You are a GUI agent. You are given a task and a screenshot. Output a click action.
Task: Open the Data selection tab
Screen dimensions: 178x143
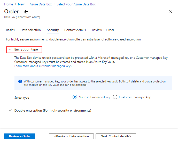click(30, 30)
